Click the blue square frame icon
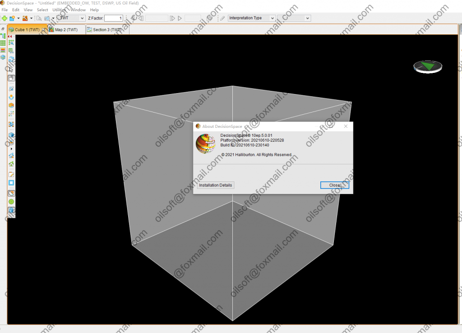 [x=11, y=183]
